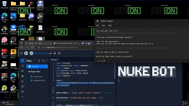189x106 pixels.
Task: Launch Unreal Engine from the desktop
Action: (x=40, y=18)
